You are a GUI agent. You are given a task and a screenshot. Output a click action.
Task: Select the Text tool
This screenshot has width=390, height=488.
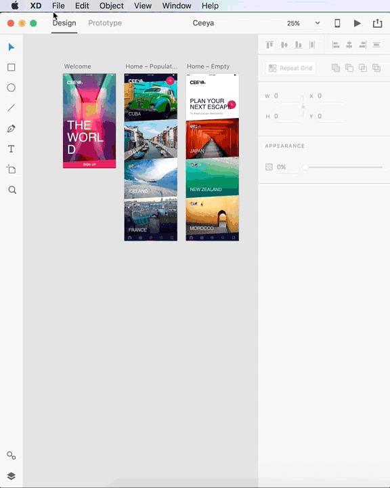[12, 149]
